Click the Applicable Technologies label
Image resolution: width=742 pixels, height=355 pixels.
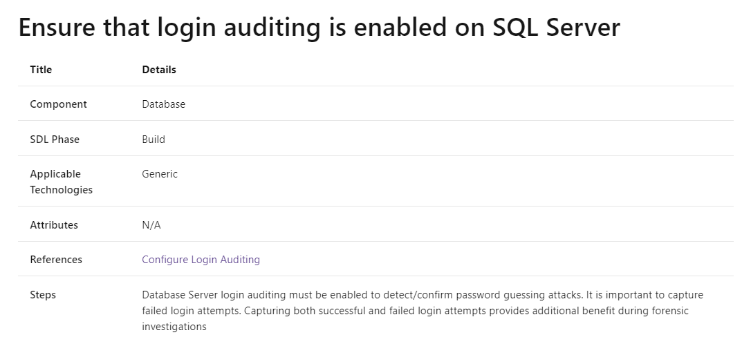tap(61, 182)
